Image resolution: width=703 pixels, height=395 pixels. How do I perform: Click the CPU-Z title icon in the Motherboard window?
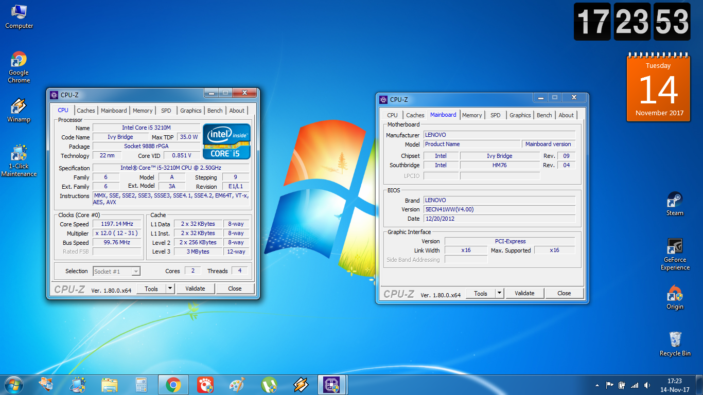(x=383, y=99)
